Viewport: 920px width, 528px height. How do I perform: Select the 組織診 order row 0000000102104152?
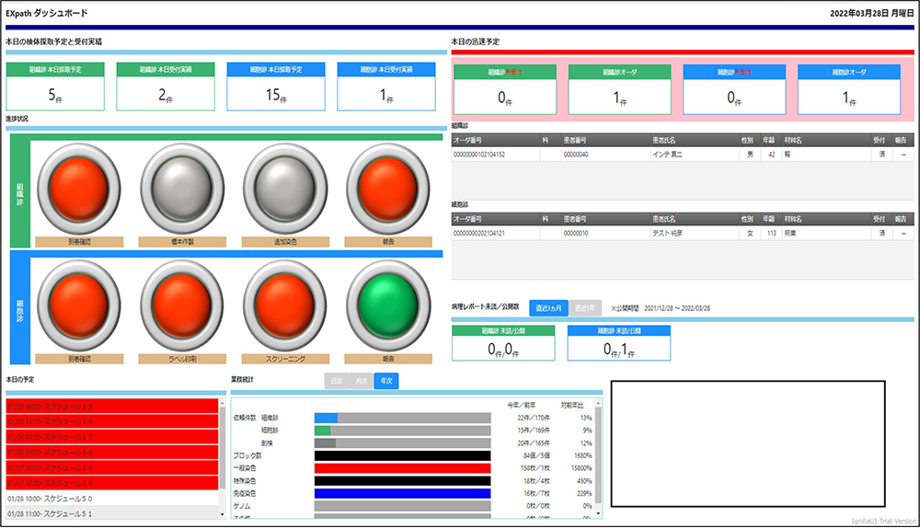pos(683,155)
